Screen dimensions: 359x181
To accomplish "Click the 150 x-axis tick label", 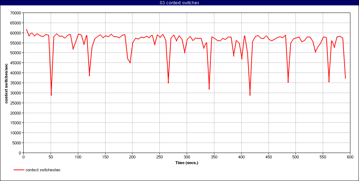I will [105, 157].
